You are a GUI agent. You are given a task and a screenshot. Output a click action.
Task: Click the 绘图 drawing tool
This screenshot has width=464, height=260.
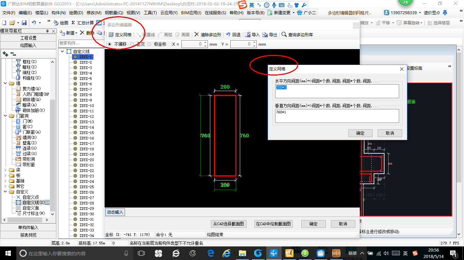61,23
